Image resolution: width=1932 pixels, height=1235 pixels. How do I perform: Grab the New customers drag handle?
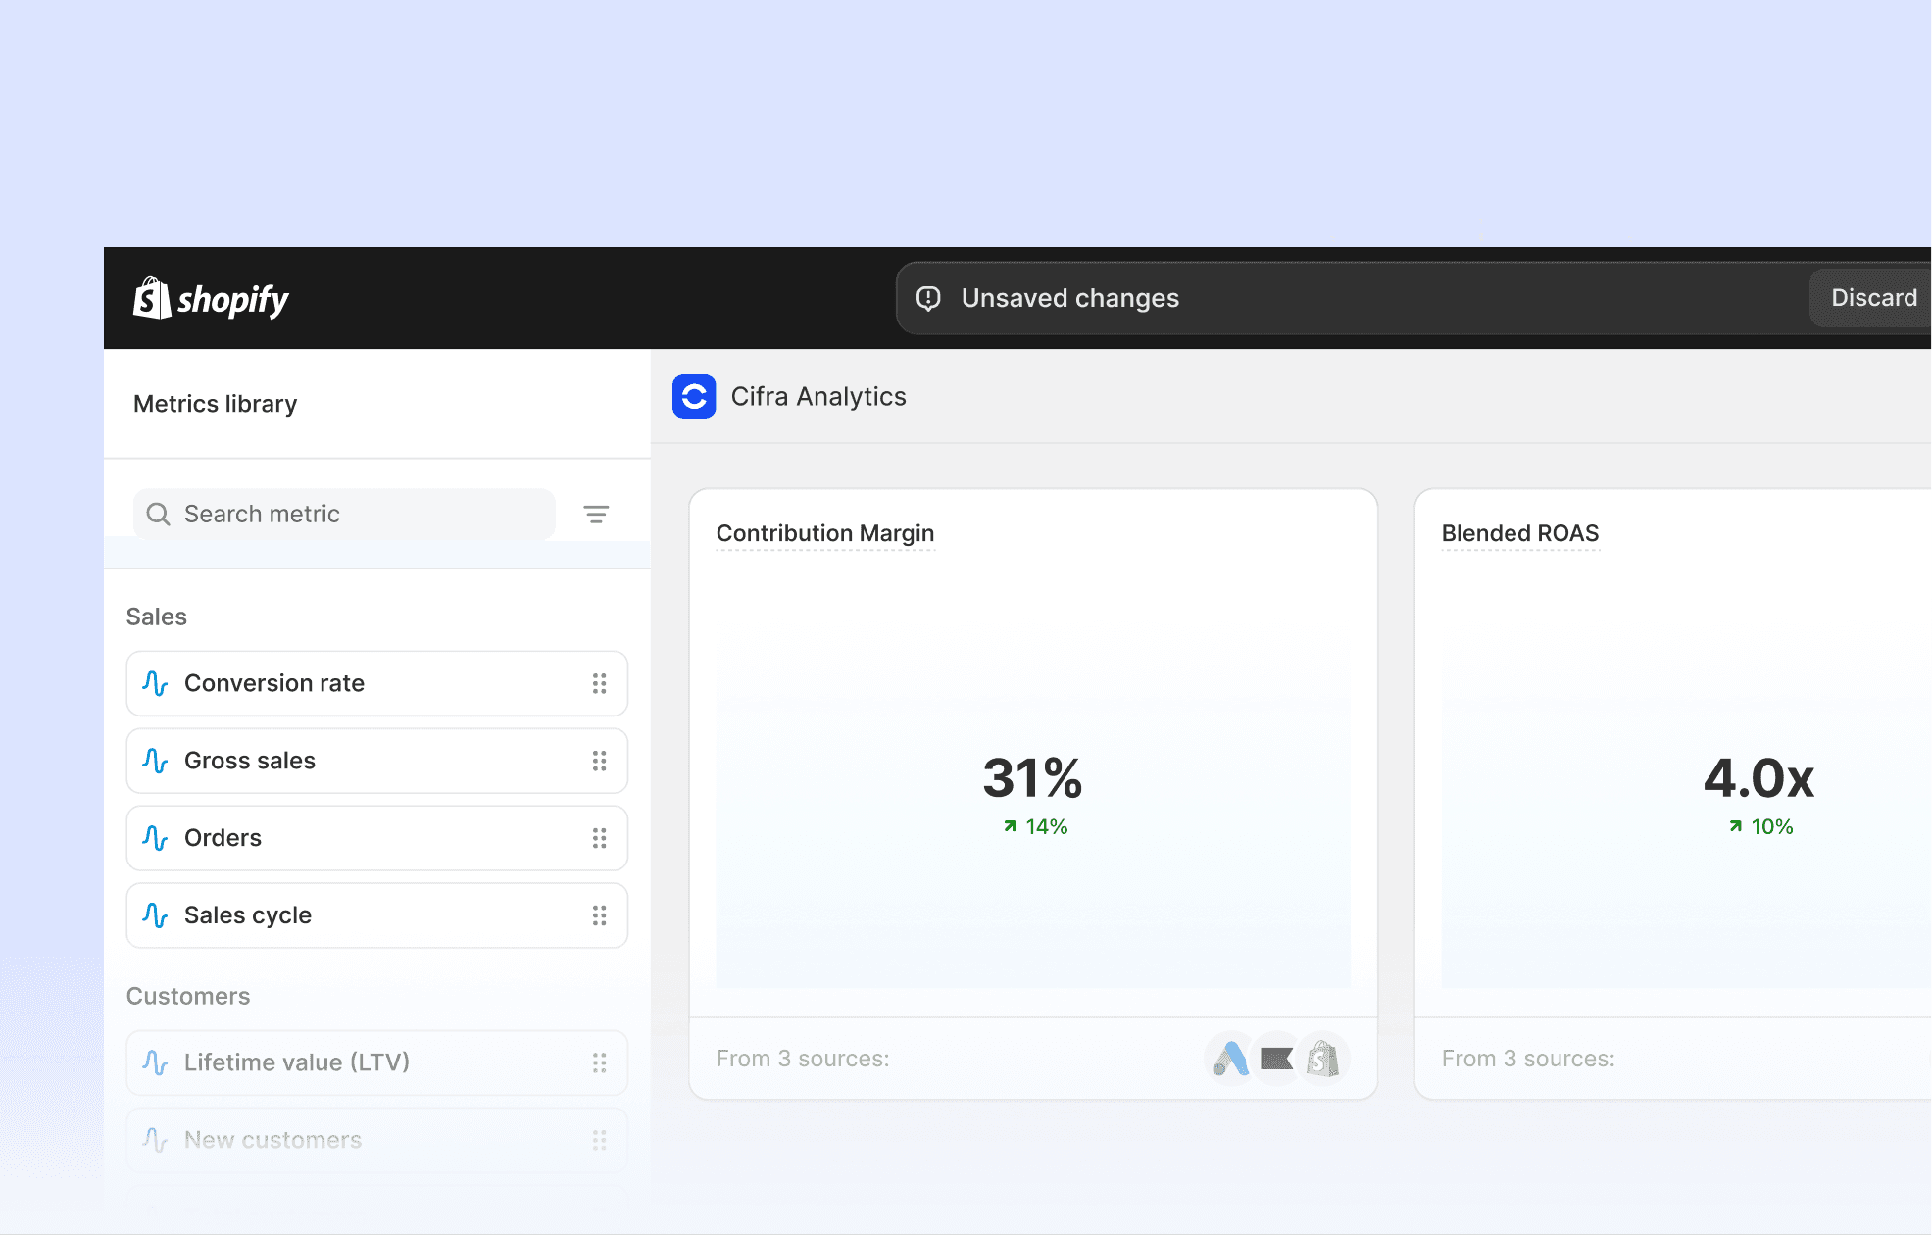(x=599, y=1140)
